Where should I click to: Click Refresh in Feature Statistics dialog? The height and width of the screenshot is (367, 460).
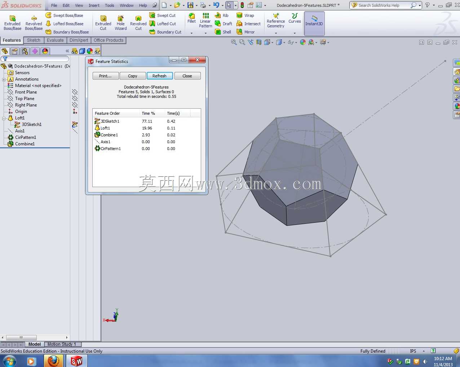(160, 76)
